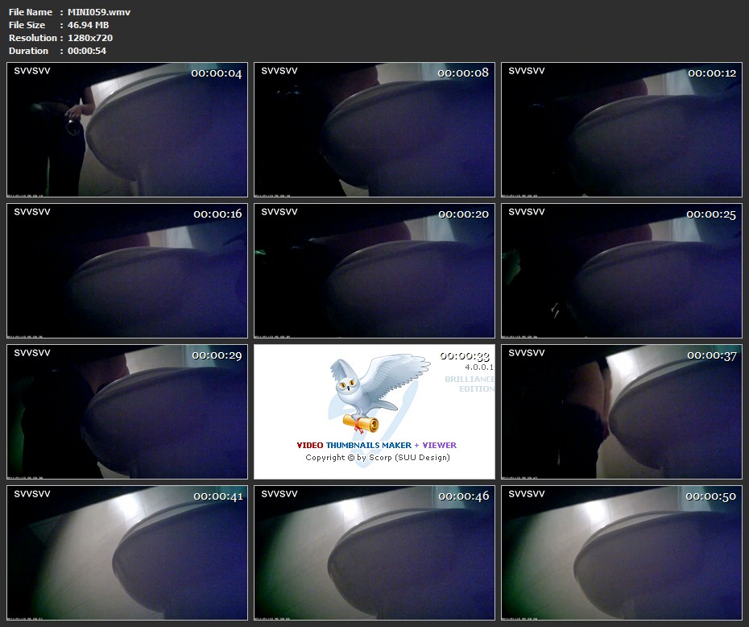This screenshot has width=749, height=627.
Task: Click the thumbnail stamped 00:00:20
Action: (374, 271)
